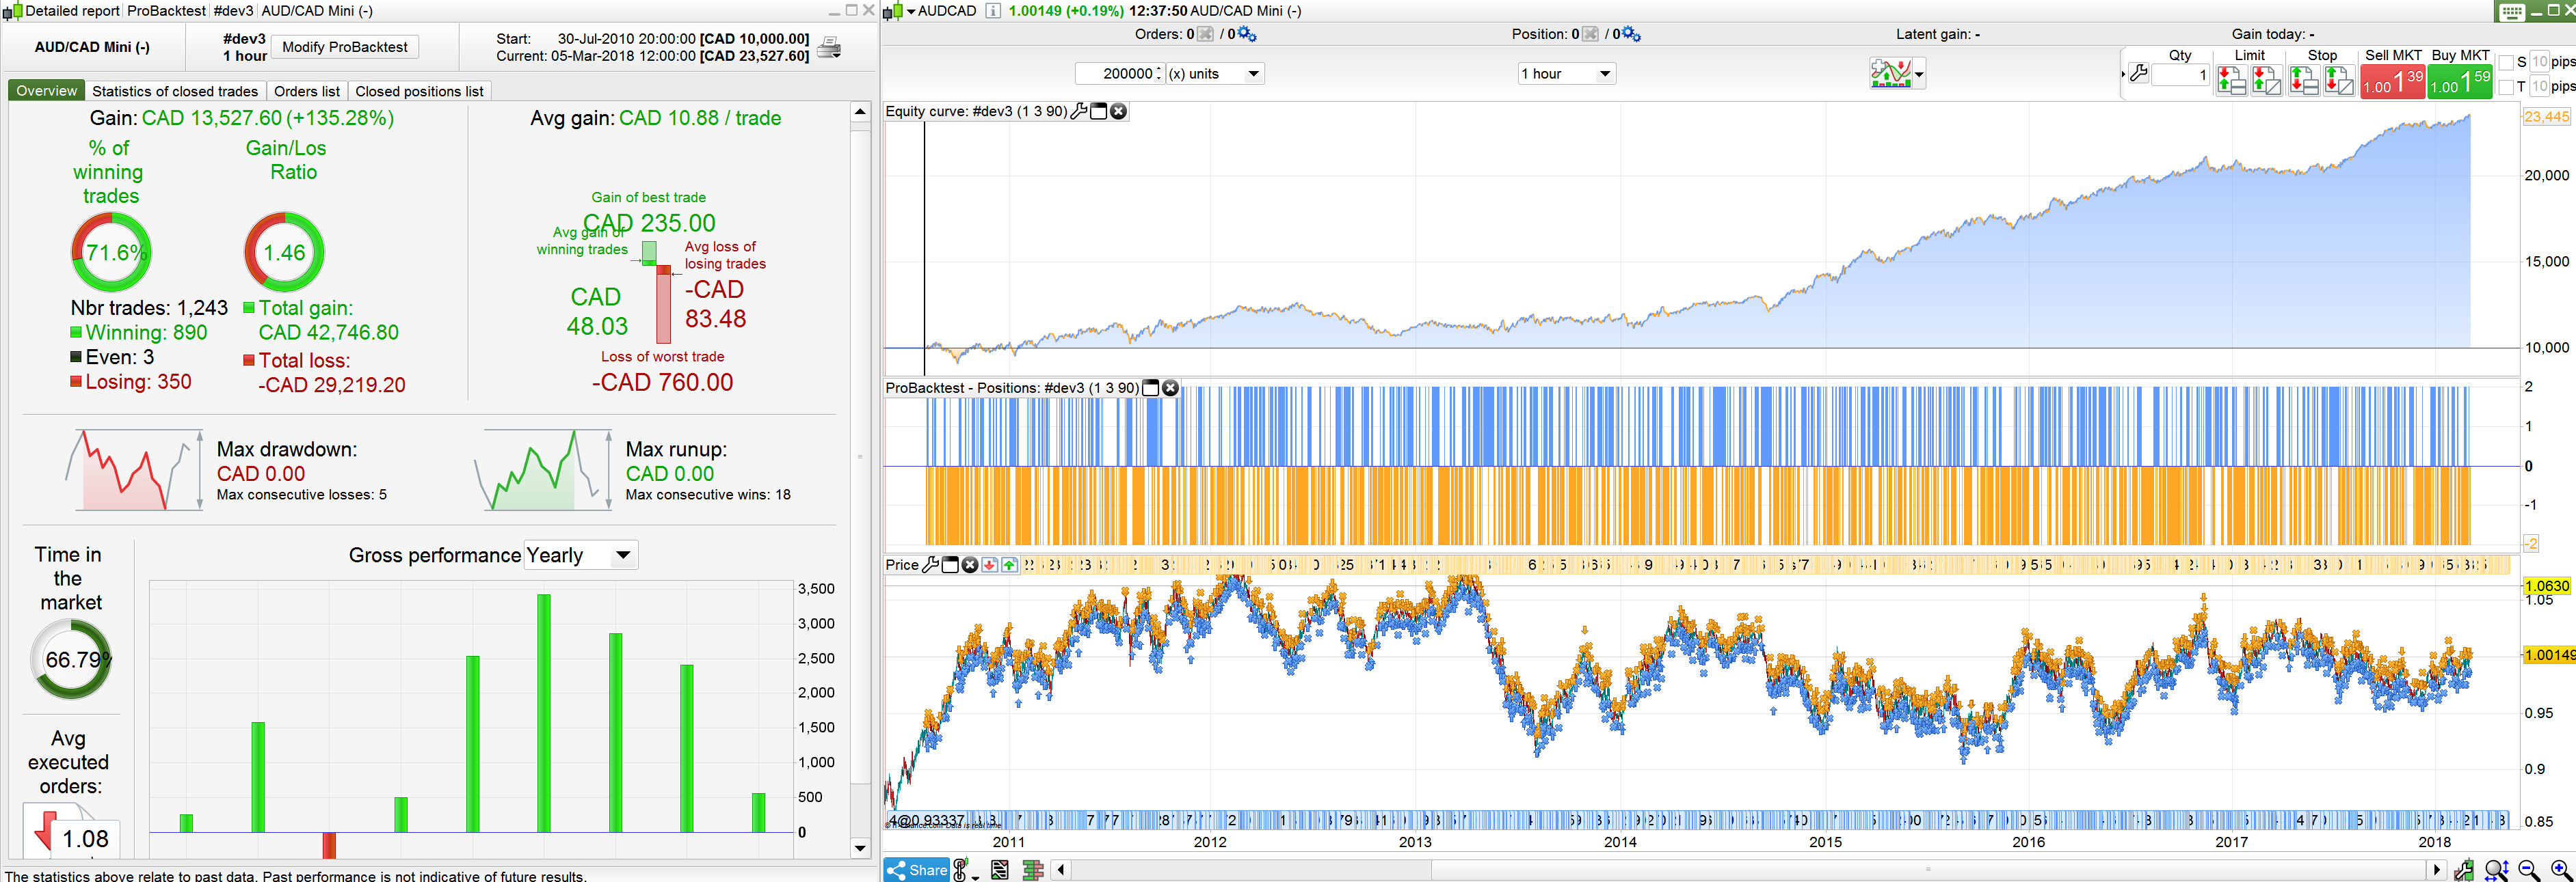
Task: Click Modify ProBacktest button
Action: pyautogui.click(x=344, y=47)
